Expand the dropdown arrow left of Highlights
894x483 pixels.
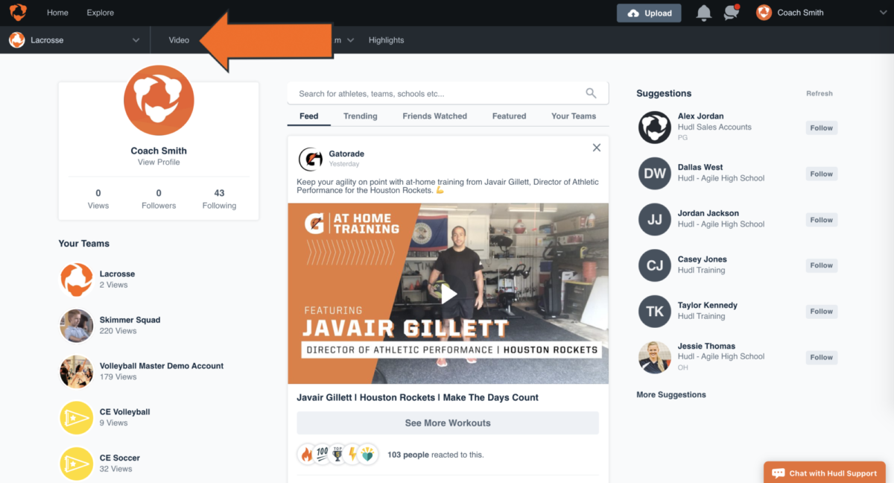tap(350, 40)
